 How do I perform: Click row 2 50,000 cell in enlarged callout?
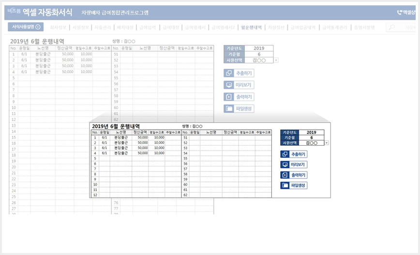pyautogui.click(x=140, y=143)
